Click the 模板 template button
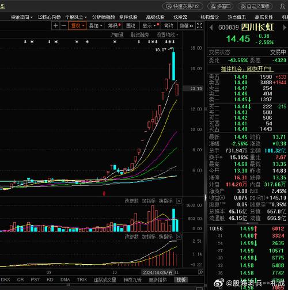This screenshot has width=288, height=290. click(181, 280)
